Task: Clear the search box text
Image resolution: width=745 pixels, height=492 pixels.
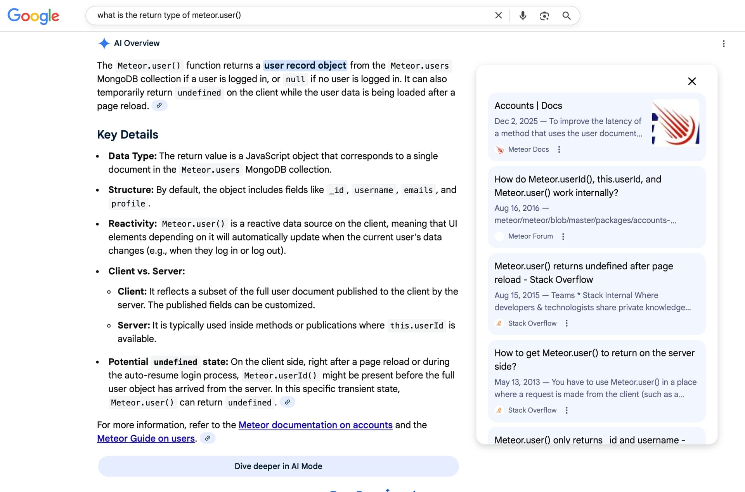Action: click(498, 16)
